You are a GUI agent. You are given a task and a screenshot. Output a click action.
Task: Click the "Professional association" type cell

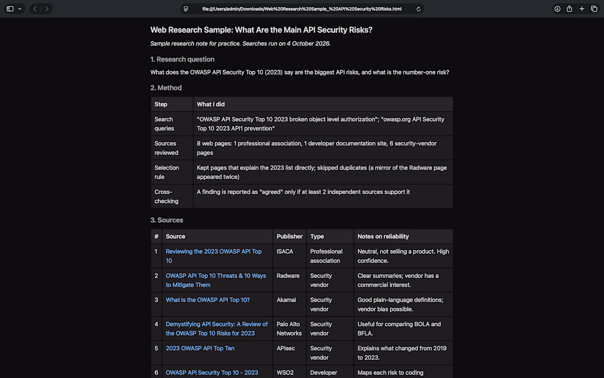click(x=330, y=256)
